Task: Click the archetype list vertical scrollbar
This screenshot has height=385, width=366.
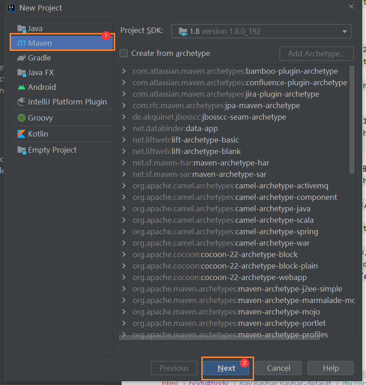Action: 352,120
